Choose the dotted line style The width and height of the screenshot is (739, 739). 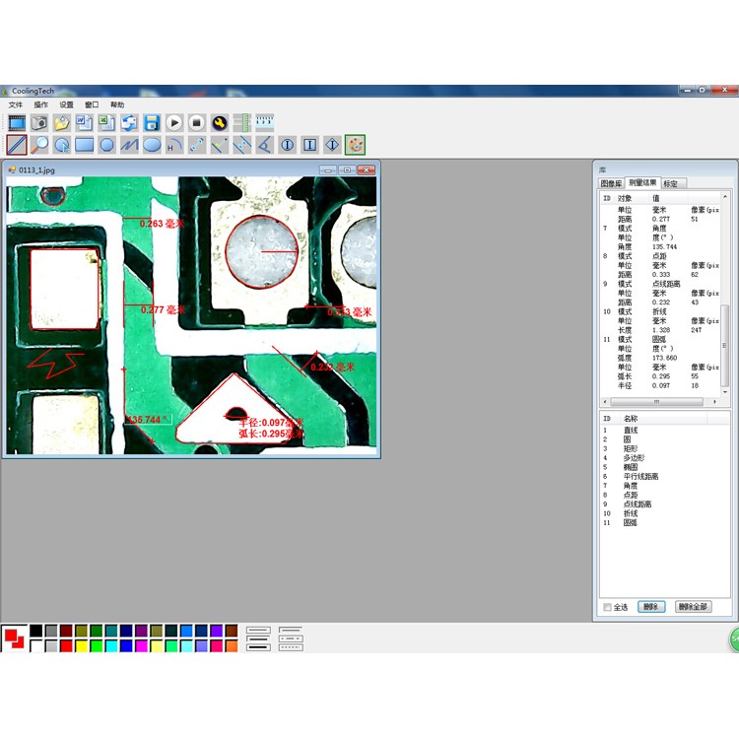pyautogui.click(x=291, y=647)
